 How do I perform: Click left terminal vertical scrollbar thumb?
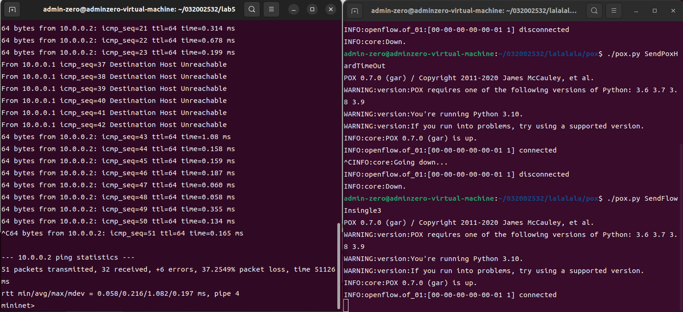pyautogui.click(x=339, y=266)
